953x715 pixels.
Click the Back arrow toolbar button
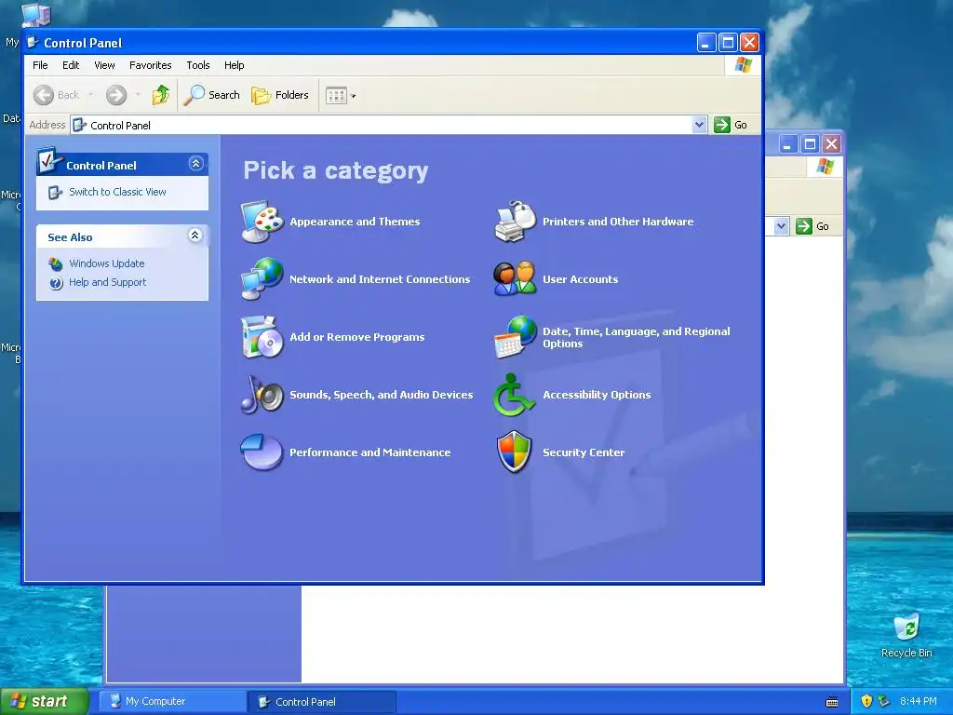point(56,95)
